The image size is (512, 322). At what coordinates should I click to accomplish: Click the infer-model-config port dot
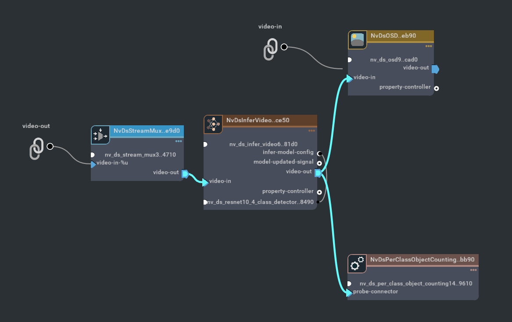click(x=319, y=153)
